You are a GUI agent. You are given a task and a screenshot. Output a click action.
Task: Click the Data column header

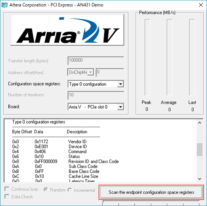(39, 132)
